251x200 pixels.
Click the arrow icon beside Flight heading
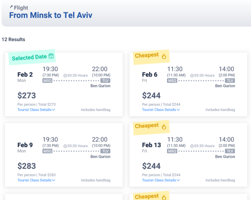(11, 7)
